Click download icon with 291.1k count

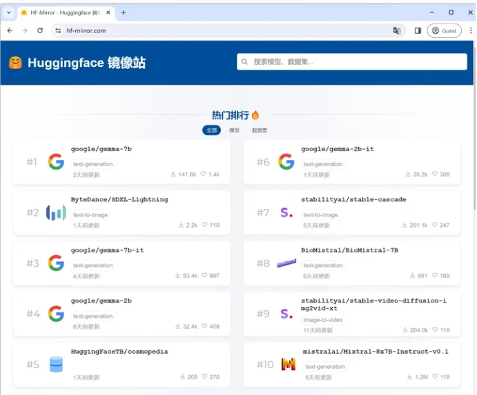pos(405,225)
